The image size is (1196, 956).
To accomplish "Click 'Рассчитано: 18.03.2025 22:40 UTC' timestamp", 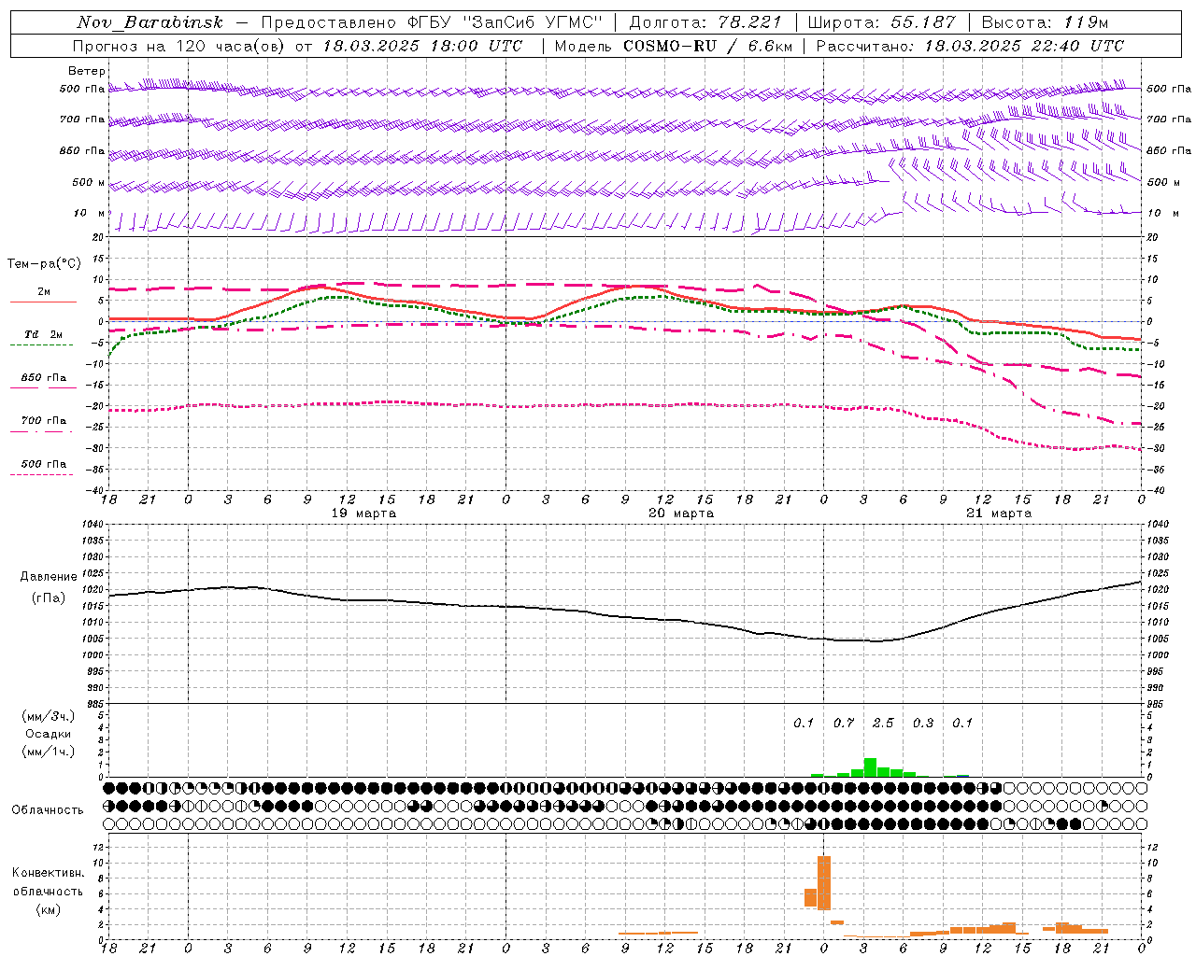I will (x=970, y=46).
